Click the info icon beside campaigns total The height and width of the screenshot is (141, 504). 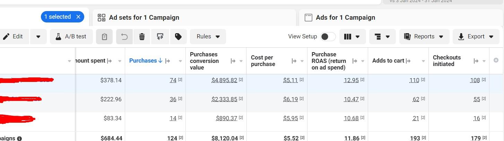(19, 139)
